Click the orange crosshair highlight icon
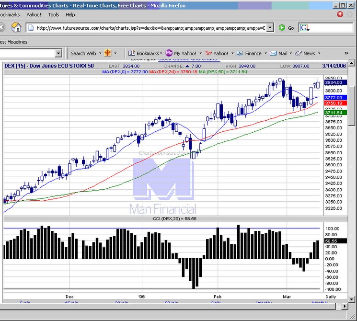Image resolution: width=357 pixels, height=321 pixels. point(108,53)
